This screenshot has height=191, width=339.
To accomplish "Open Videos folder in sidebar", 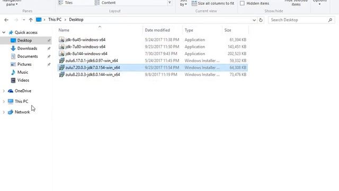I will [x=23, y=80].
